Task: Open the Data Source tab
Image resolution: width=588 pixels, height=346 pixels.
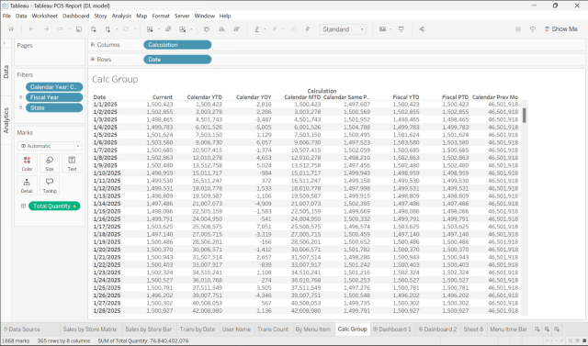Action: tap(22, 329)
